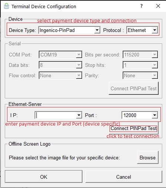
Task: Click the question mark help button
Action: (x=141, y=6)
